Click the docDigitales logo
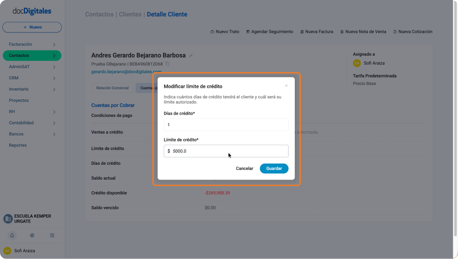This screenshot has height=259, width=458. tap(32, 11)
